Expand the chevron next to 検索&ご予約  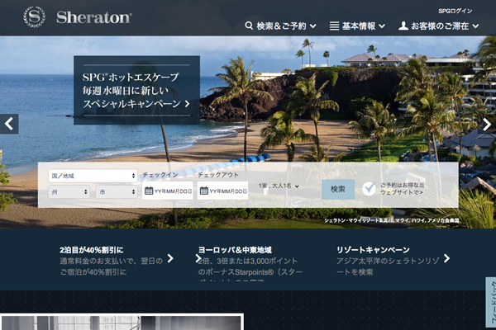tap(312, 26)
